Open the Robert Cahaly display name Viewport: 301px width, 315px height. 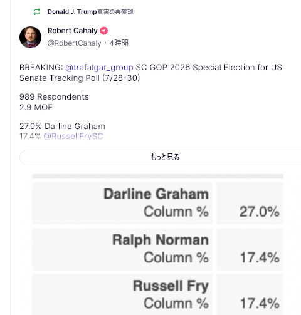(72, 31)
